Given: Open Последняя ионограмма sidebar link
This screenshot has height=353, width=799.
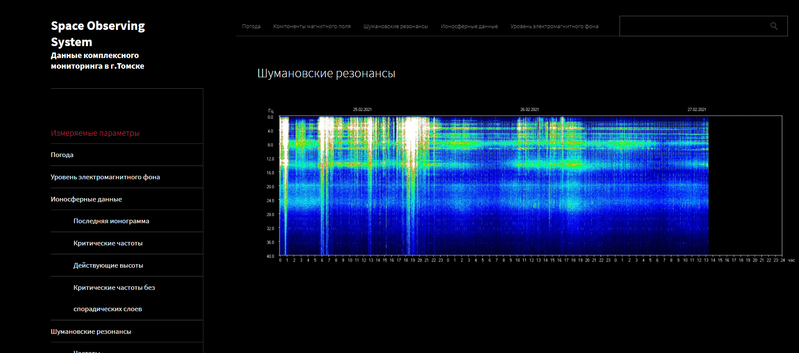Looking at the screenshot, I should pyautogui.click(x=111, y=221).
